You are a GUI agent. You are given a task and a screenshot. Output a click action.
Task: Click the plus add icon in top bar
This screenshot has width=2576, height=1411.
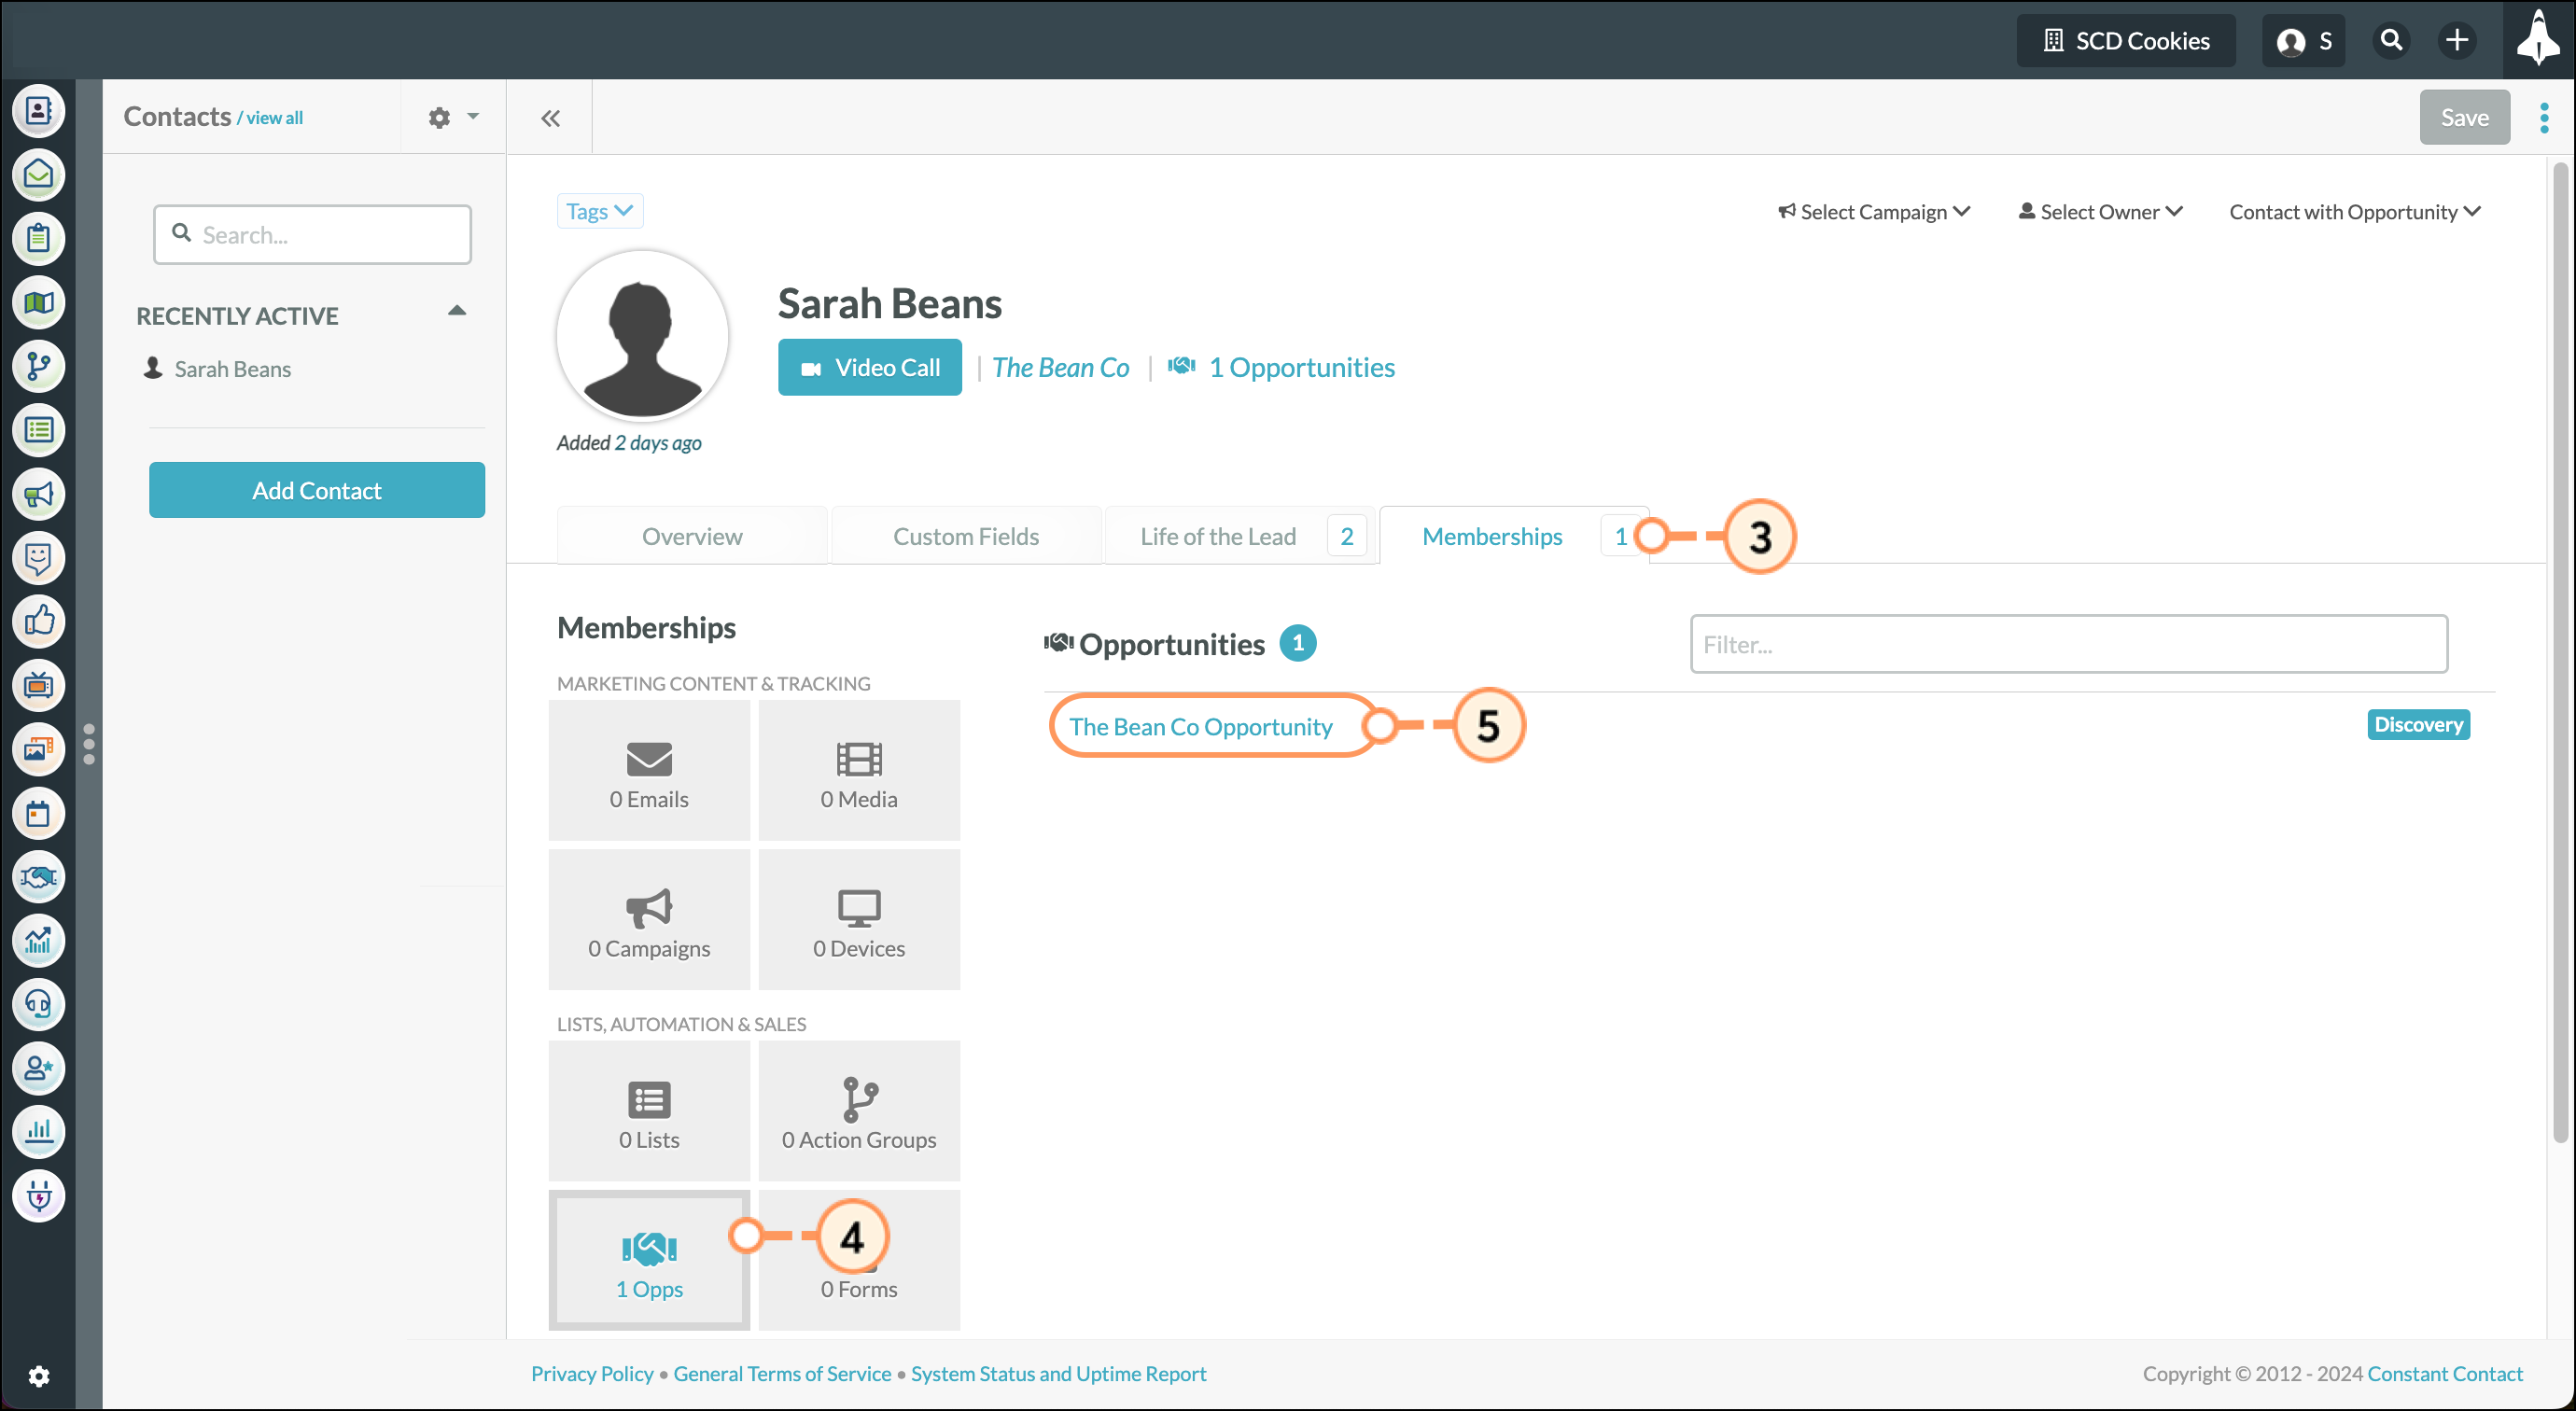[x=2457, y=40]
